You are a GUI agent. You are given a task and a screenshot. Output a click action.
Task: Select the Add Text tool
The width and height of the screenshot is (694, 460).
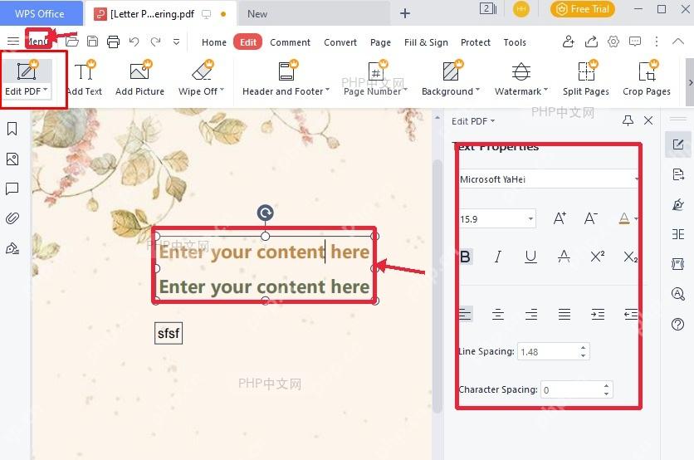[84, 79]
